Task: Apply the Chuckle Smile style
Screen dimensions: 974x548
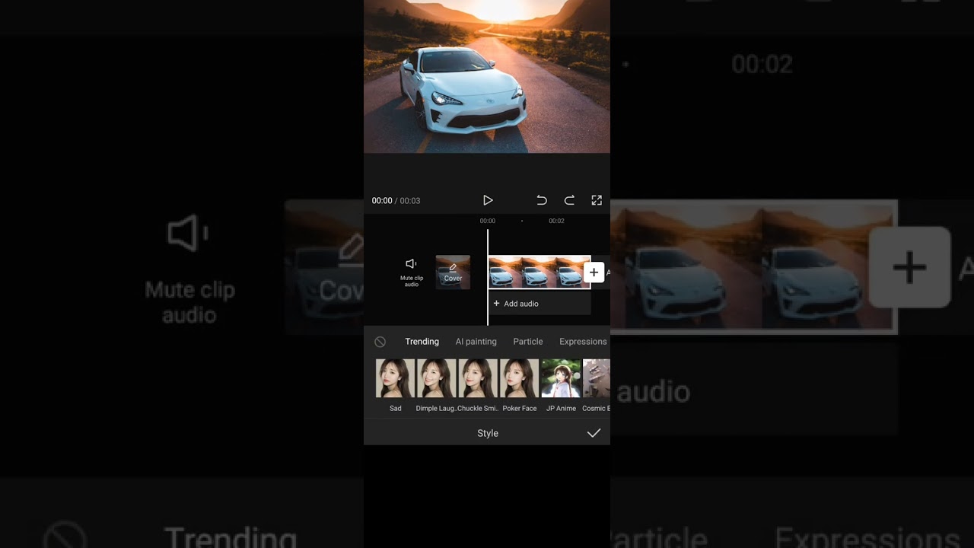Action: (478, 386)
